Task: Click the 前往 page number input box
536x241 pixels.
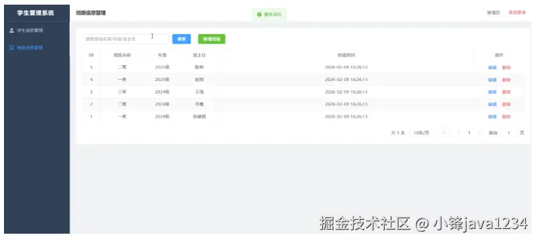Action: coord(509,133)
